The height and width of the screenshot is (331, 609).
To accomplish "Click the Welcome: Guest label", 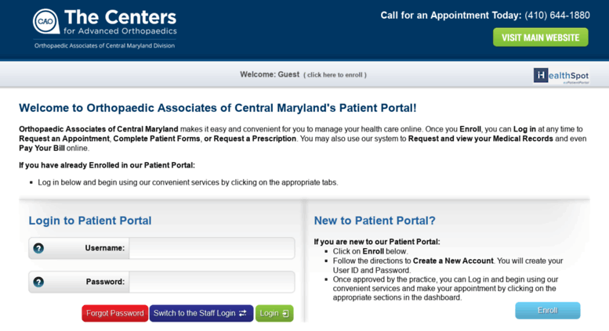I will click(x=270, y=74).
